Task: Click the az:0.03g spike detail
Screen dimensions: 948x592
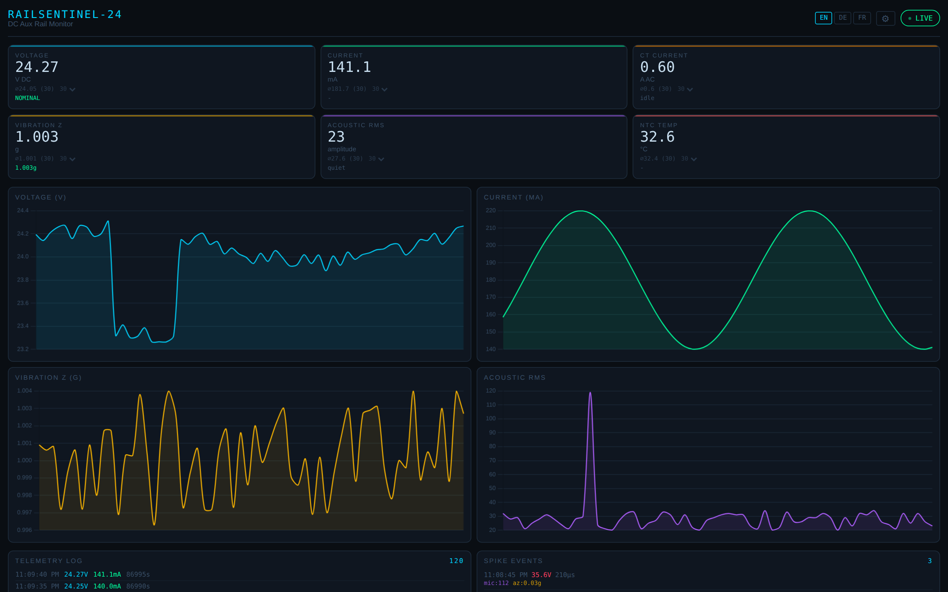Action: tap(527, 583)
